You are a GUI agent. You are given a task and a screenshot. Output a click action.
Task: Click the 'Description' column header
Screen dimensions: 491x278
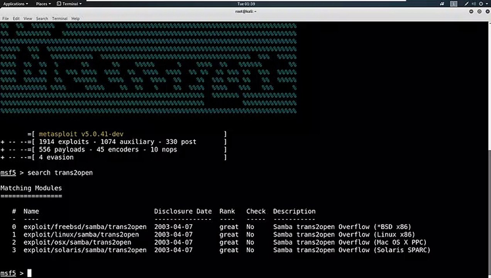(295, 211)
